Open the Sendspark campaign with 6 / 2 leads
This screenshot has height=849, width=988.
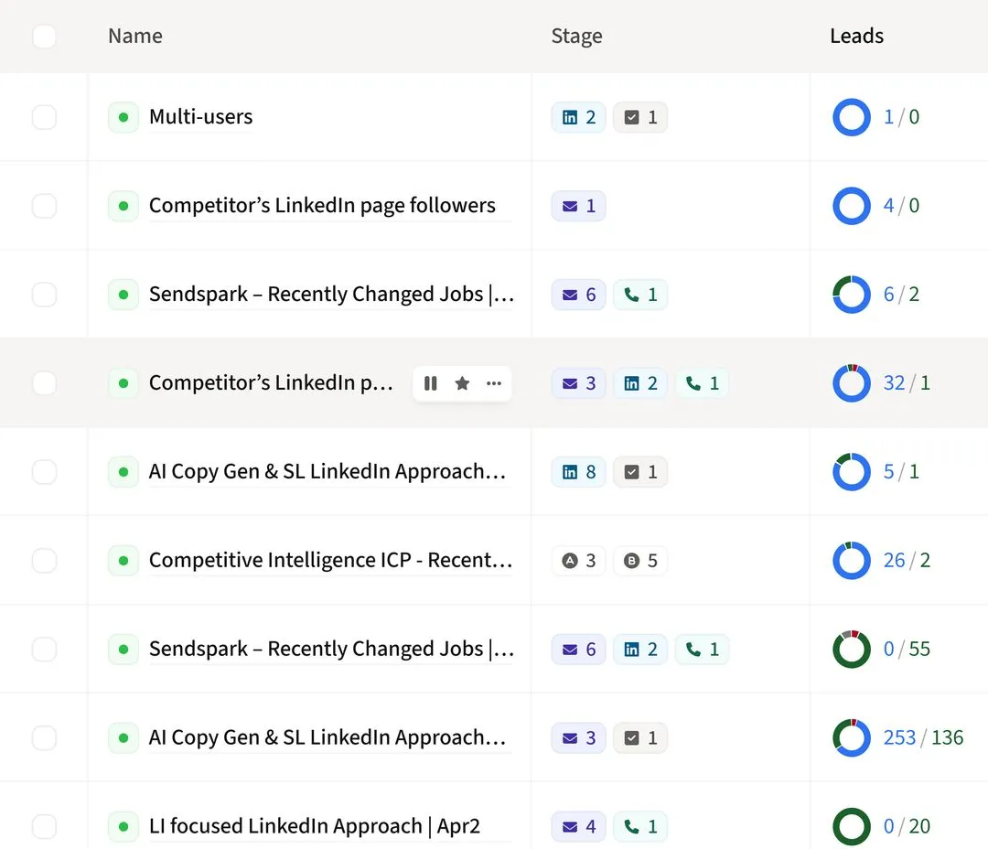[x=331, y=295]
